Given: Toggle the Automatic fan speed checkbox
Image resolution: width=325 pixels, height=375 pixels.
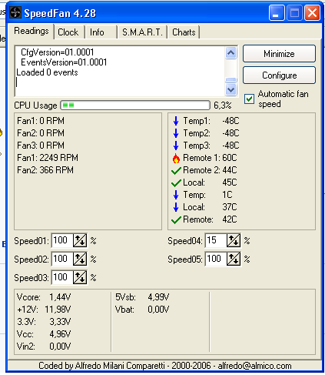Looking at the screenshot, I should coord(249,99).
